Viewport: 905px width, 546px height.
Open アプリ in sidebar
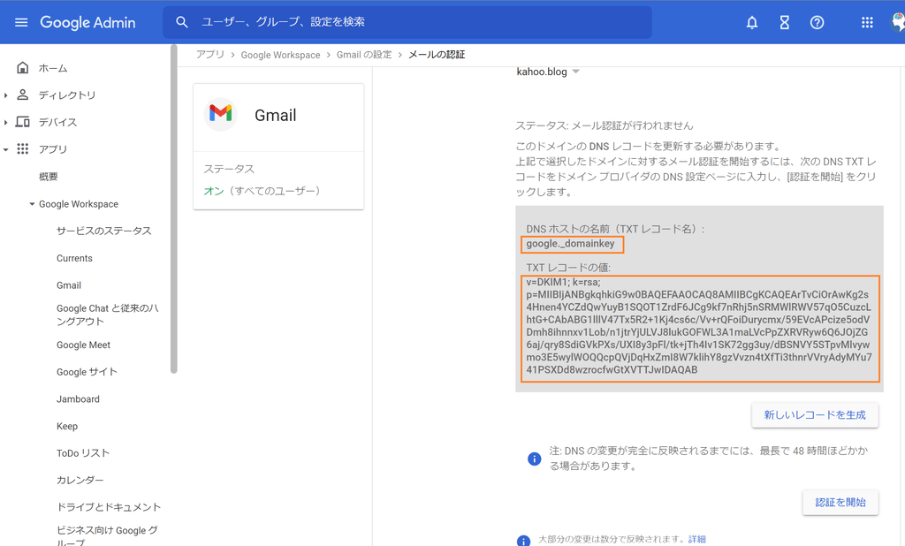[53, 149]
